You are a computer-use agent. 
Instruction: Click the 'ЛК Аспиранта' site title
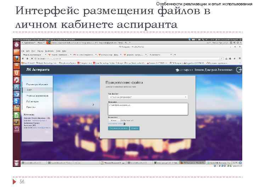(38, 70)
